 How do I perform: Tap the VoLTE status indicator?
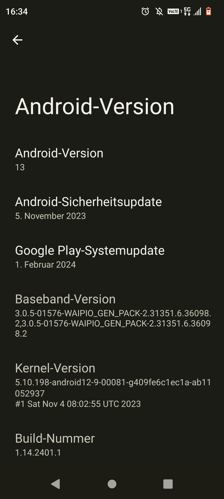point(174,12)
